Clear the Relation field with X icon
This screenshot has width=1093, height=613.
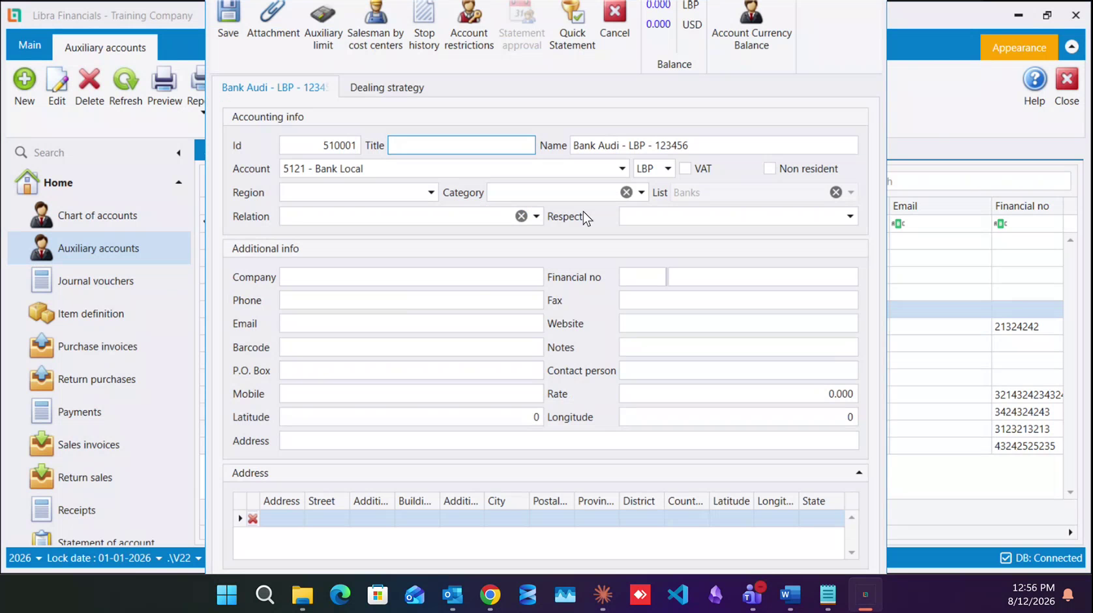pyautogui.click(x=521, y=216)
